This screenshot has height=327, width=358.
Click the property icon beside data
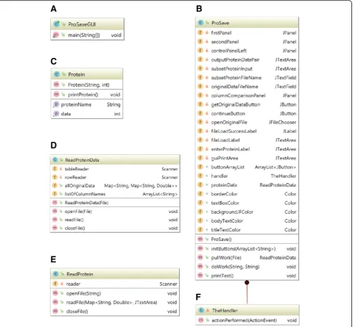pyautogui.click(x=56, y=114)
